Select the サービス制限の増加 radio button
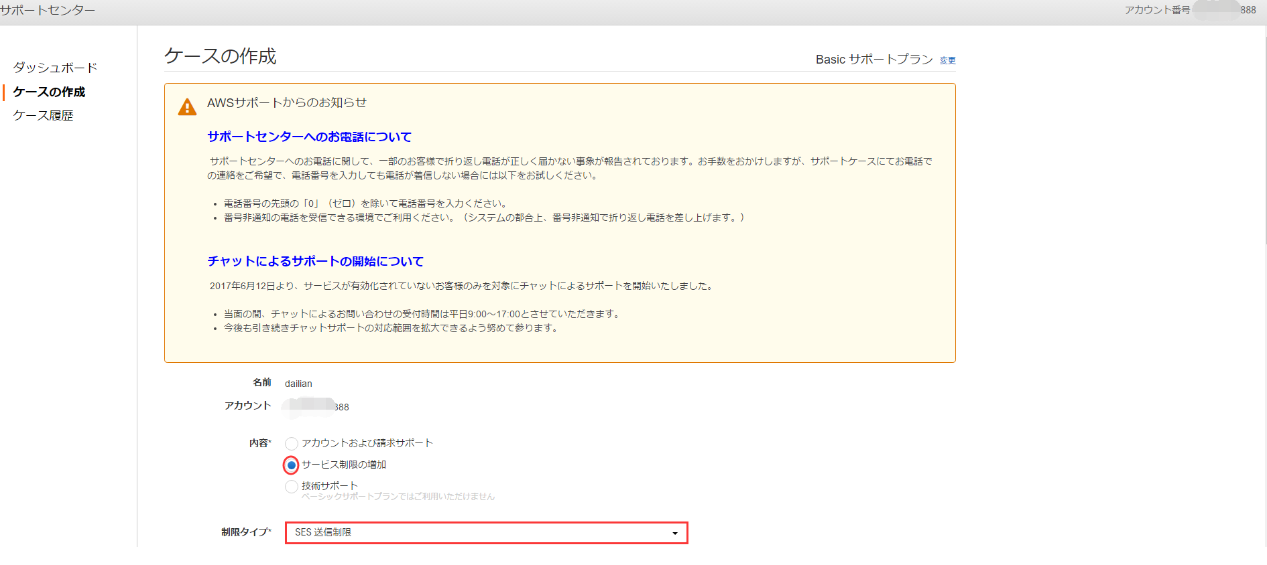1267x565 pixels. (x=292, y=465)
